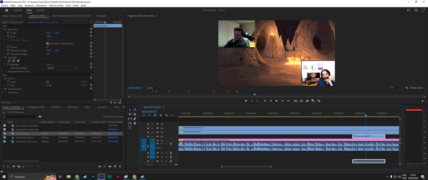Click the Importar workspace button
This screenshot has height=180, width=428.
(x=18, y=10)
